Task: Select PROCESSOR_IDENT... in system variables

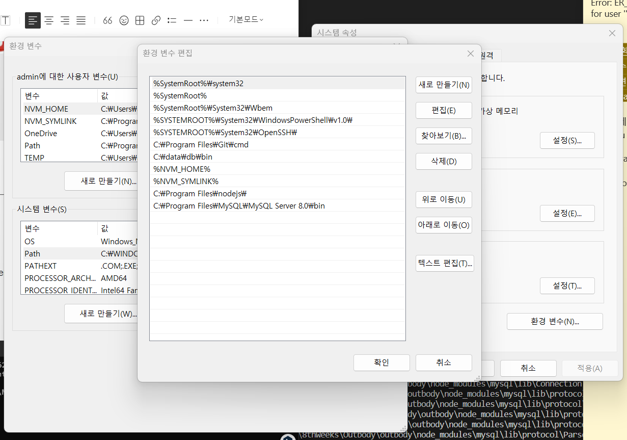Action: point(79,290)
